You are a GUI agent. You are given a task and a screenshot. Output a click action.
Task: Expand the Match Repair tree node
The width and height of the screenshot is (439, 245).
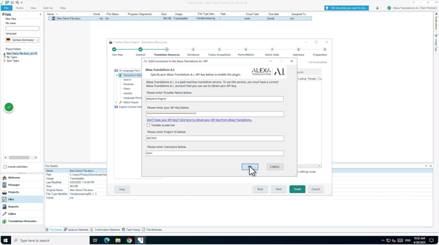(117, 102)
